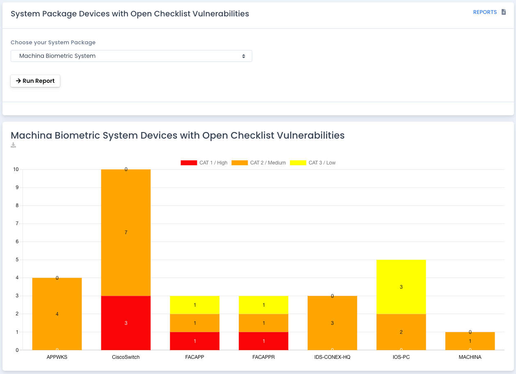The height and width of the screenshot is (374, 516).
Task: Click IOS-PC yellow bar segment showing 3
Action: (x=401, y=287)
